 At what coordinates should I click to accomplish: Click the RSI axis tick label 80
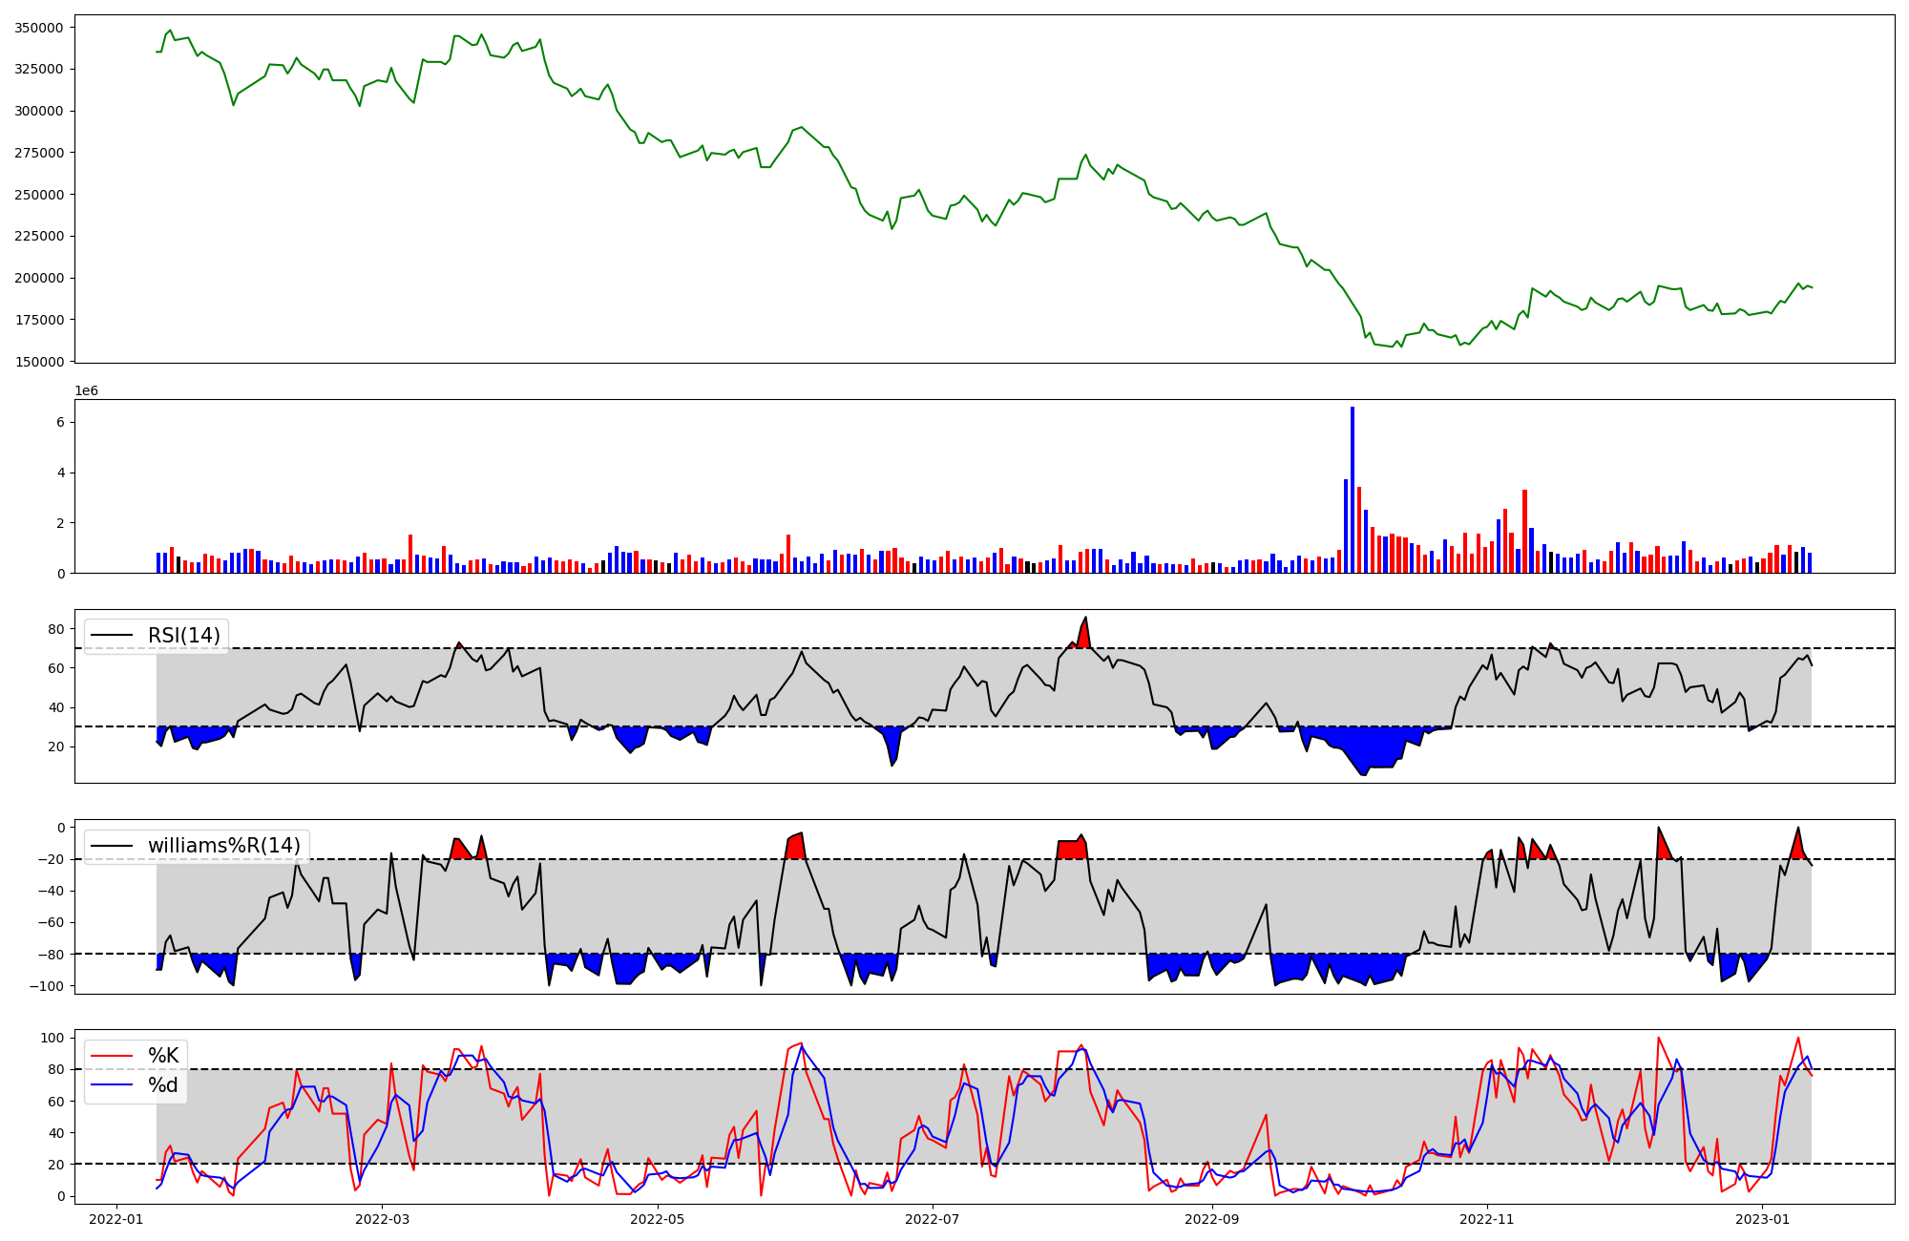pyautogui.click(x=56, y=629)
